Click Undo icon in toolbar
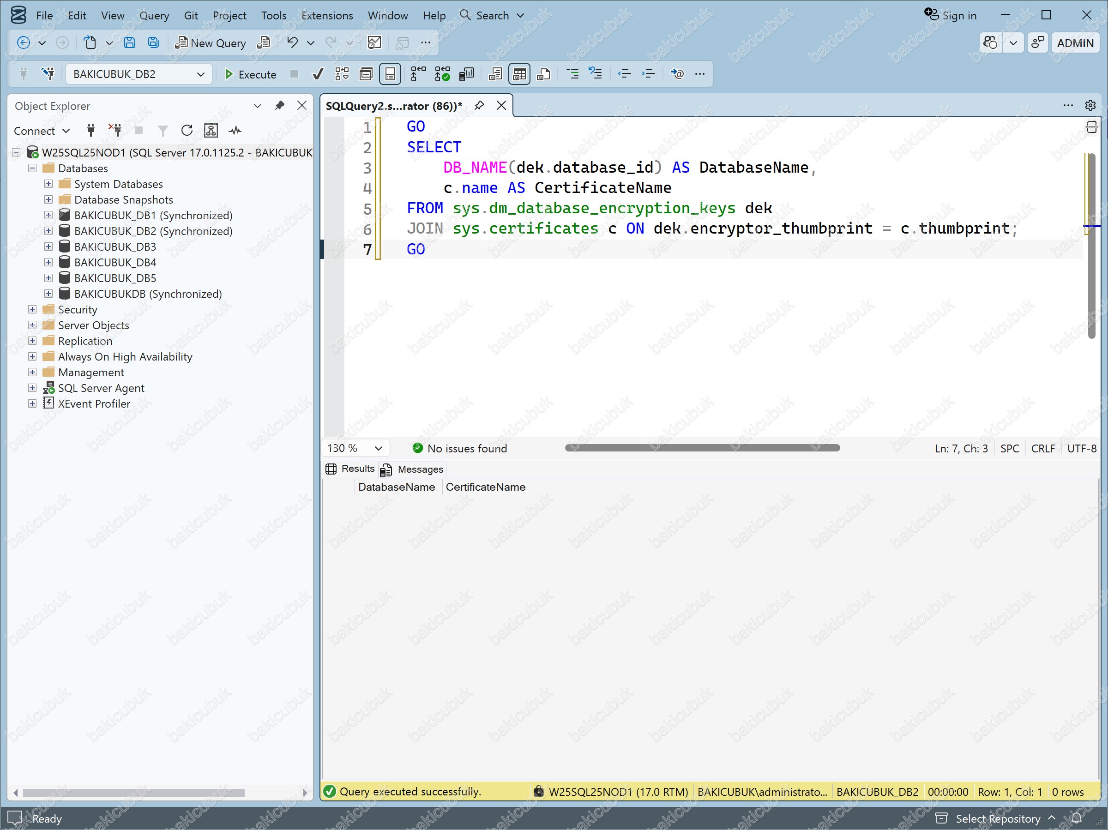1108x830 pixels. (292, 43)
